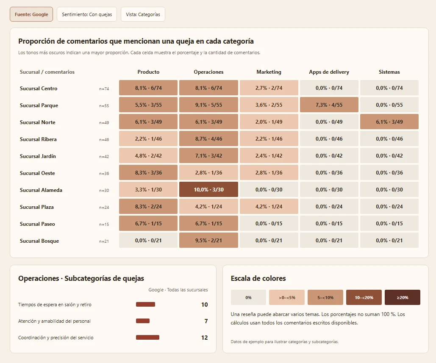The image size is (436, 363).
Task: Click the Atención y amabilidad del personal label
Action: 55,321
